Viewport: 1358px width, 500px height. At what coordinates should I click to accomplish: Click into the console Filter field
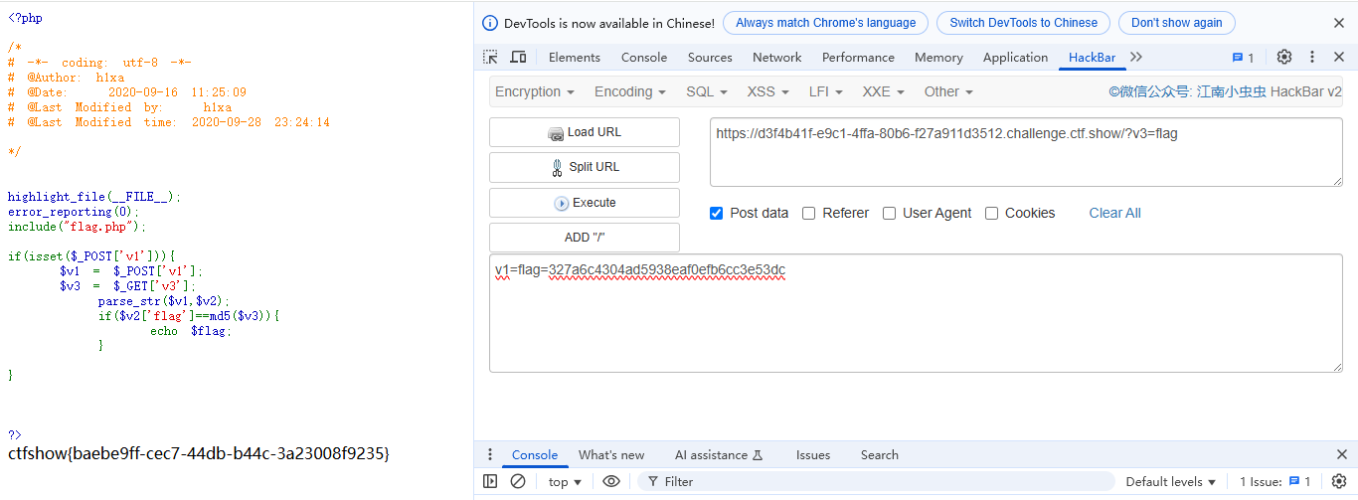875,482
